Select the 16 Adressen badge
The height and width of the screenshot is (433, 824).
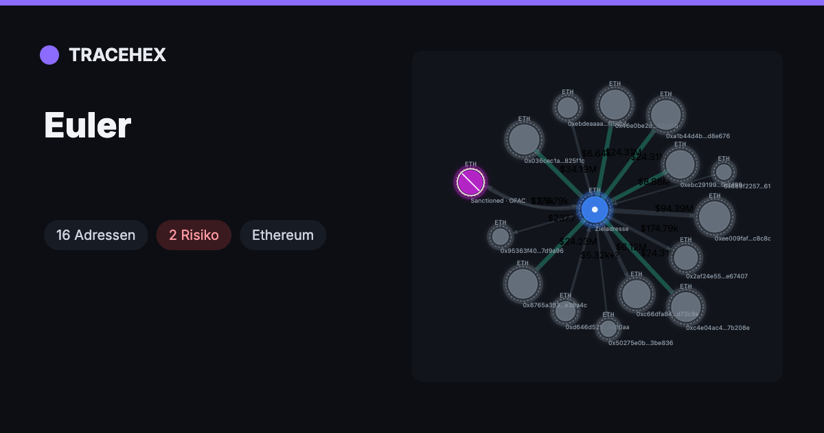click(x=96, y=235)
